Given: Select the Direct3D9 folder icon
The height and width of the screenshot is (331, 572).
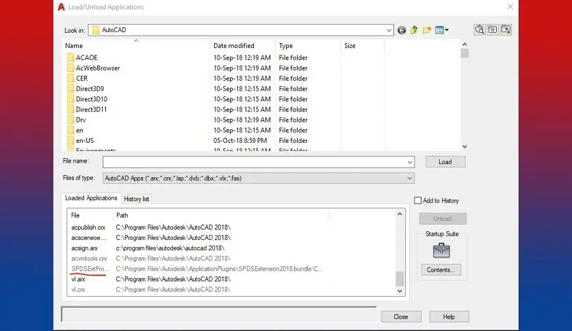Looking at the screenshot, I should tap(70, 89).
